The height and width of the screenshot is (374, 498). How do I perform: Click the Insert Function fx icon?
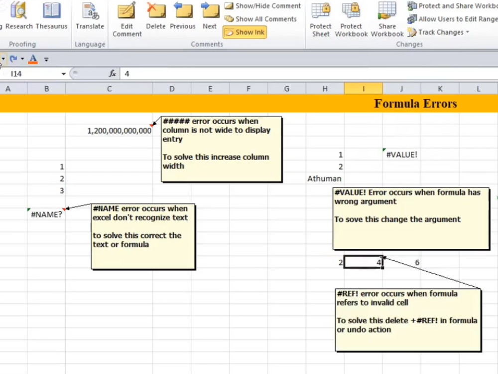pos(113,74)
